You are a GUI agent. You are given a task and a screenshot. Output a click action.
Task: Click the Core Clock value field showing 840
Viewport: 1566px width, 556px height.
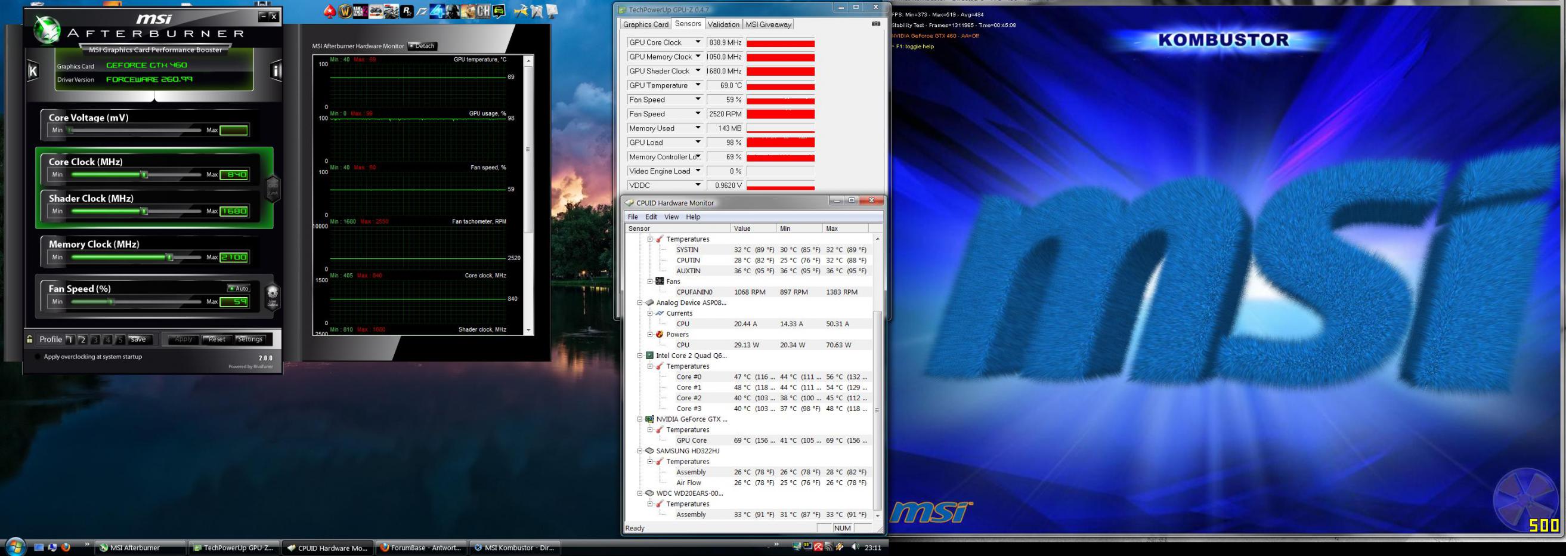(x=234, y=175)
